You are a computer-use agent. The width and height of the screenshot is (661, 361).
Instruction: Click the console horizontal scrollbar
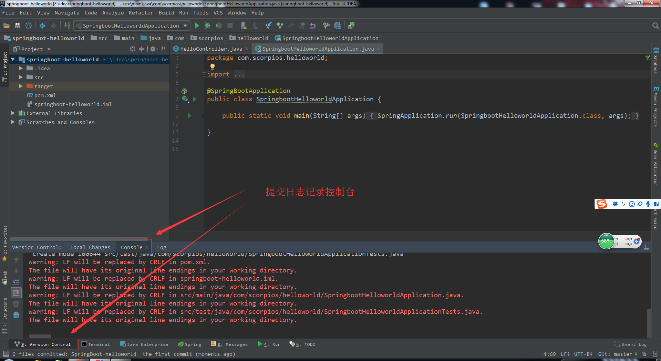tap(40, 336)
